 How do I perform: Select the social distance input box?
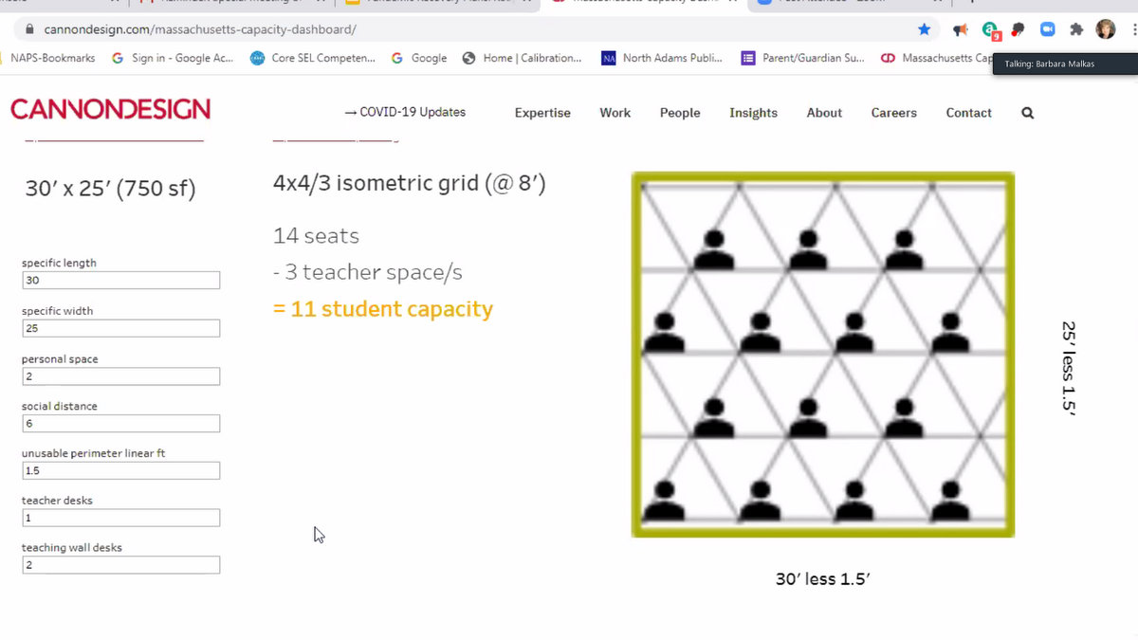pos(120,424)
